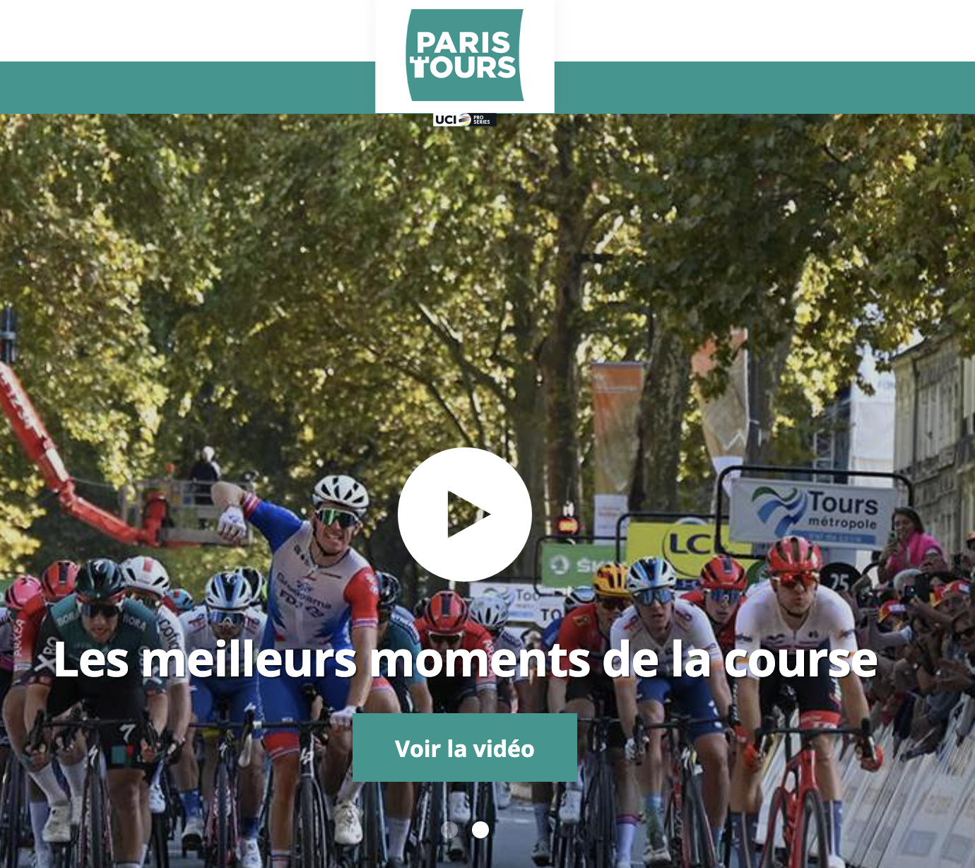
Task: Click the white and blue helmet of the celebrating rider
Action: click(x=341, y=491)
